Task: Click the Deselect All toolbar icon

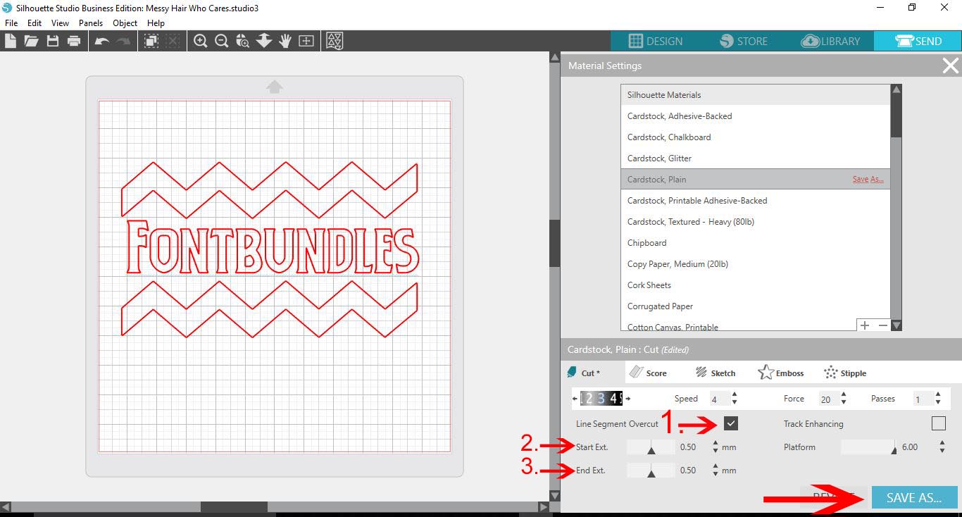Action: (x=173, y=41)
